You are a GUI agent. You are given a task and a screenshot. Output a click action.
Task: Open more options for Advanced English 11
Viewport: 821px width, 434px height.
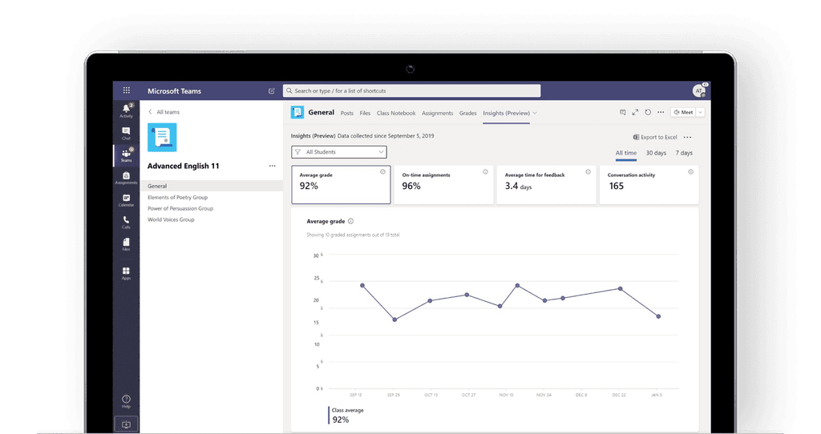[273, 166]
